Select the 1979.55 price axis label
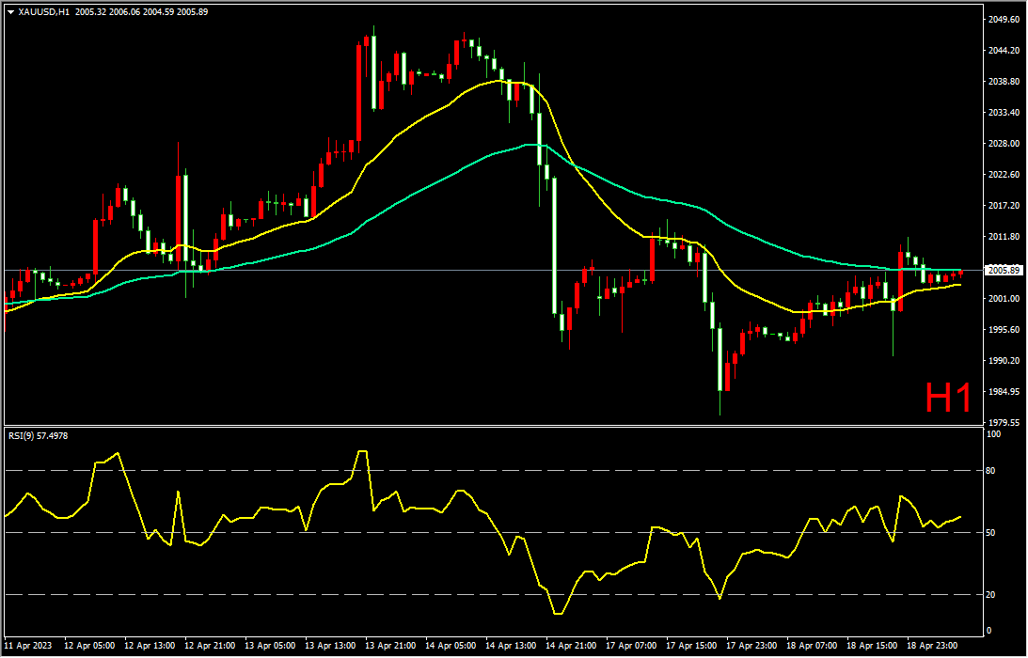1028x658 pixels. (1004, 423)
